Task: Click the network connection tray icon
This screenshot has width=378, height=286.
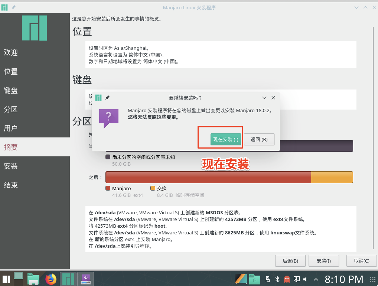Action: pyautogui.click(x=297, y=279)
